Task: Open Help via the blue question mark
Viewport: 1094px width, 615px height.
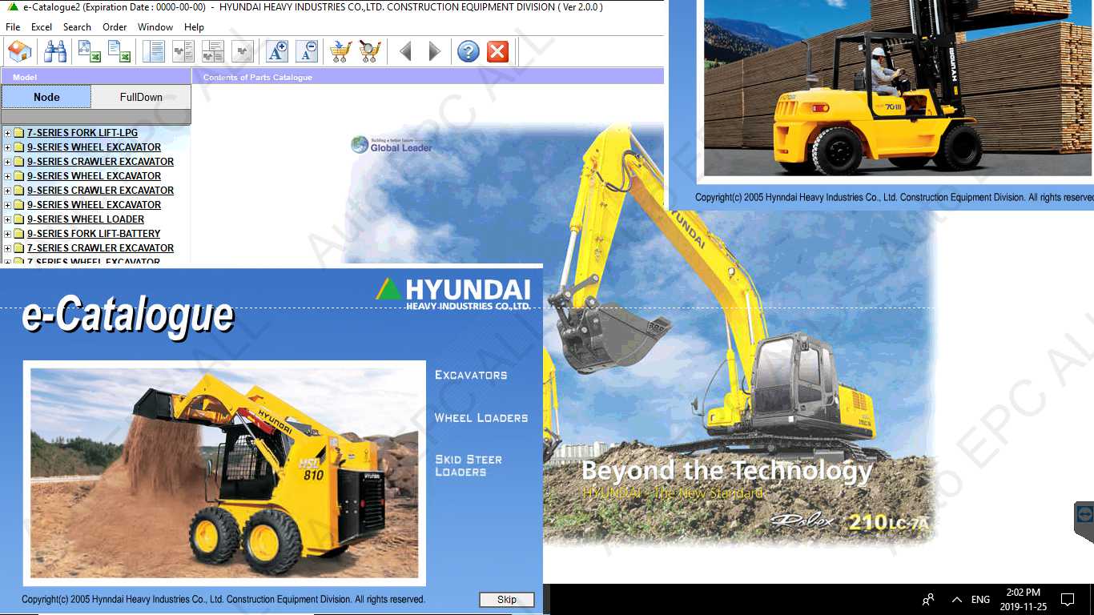Action: coord(469,52)
